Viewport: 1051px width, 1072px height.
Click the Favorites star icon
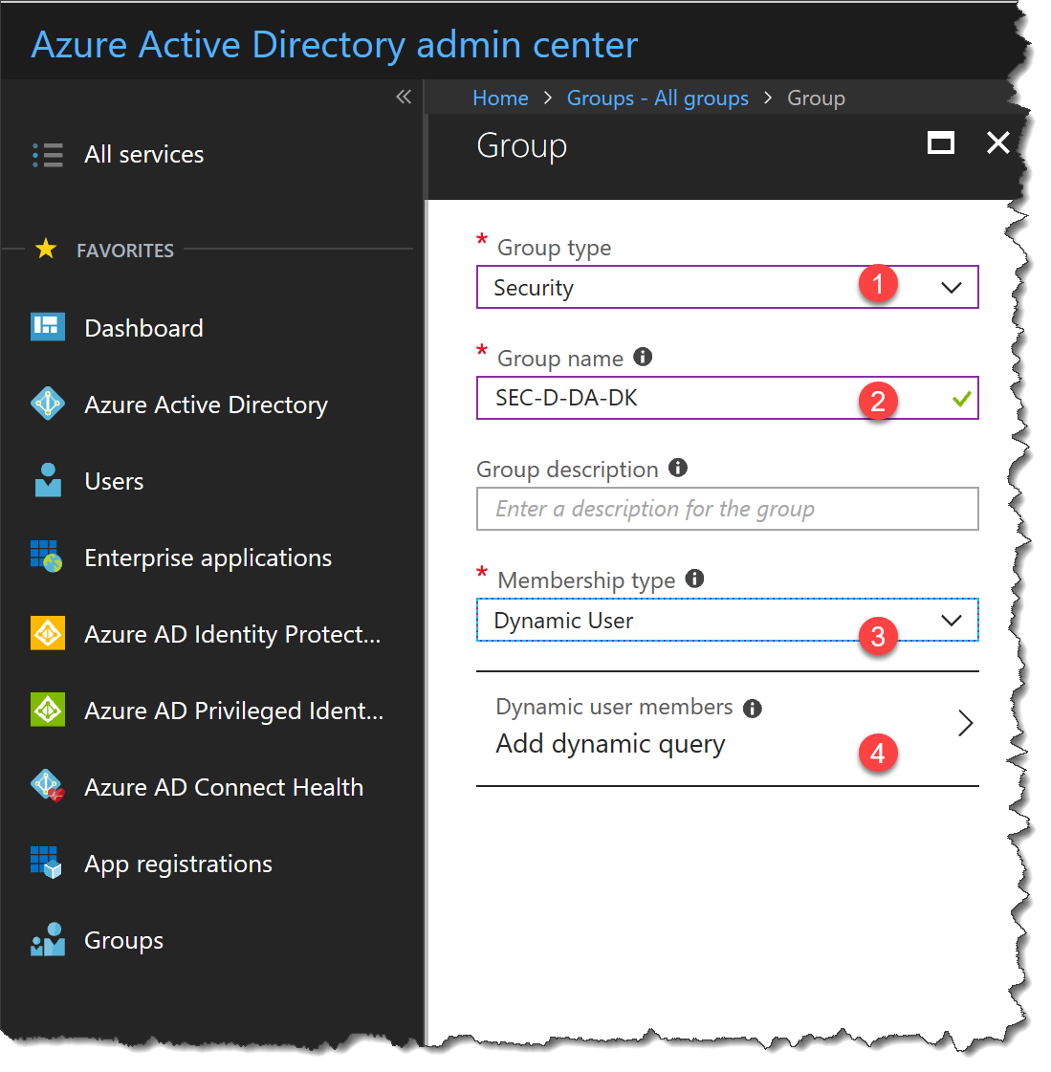click(x=45, y=249)
